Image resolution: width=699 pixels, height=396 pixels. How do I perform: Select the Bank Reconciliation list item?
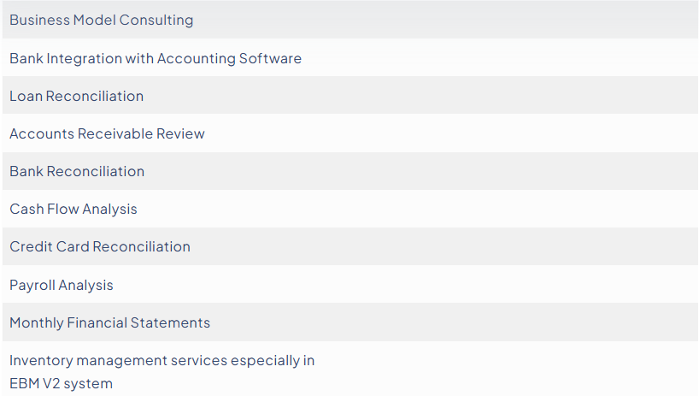[x=350, y=171]
